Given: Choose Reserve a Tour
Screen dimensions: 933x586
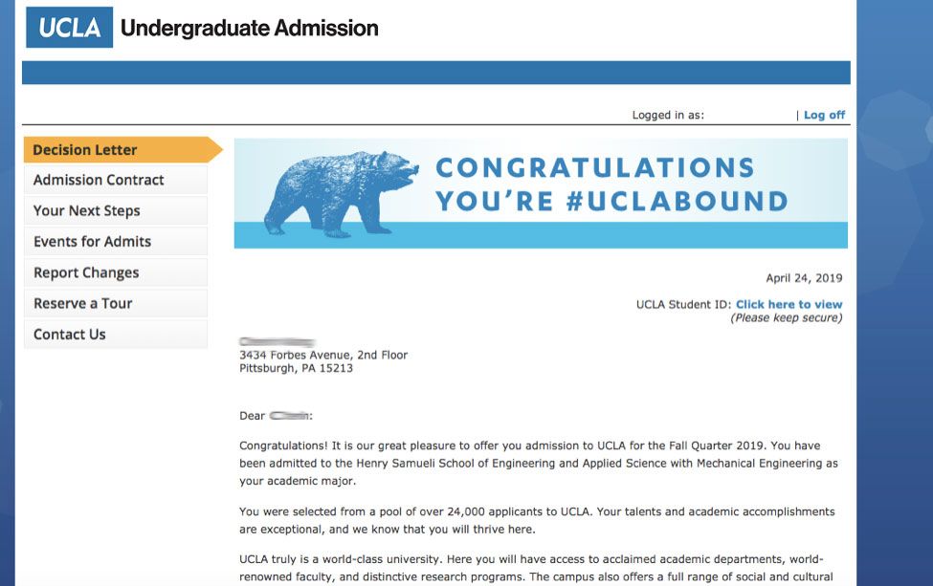Looking at the screenshot, I should 82,303.
